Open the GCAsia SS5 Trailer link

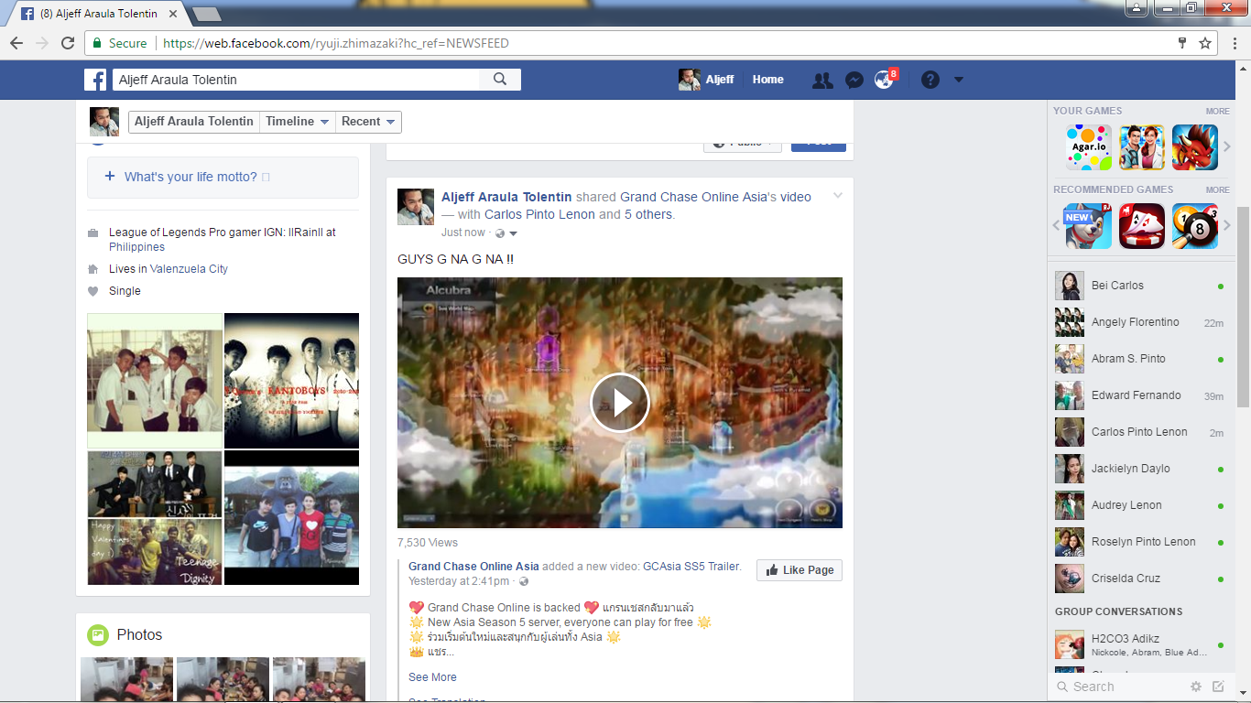coord(691,567)
